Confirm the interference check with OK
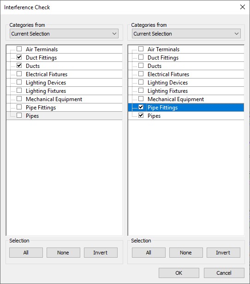This screenshot has width=250, height=284. (x=179, y=273)
